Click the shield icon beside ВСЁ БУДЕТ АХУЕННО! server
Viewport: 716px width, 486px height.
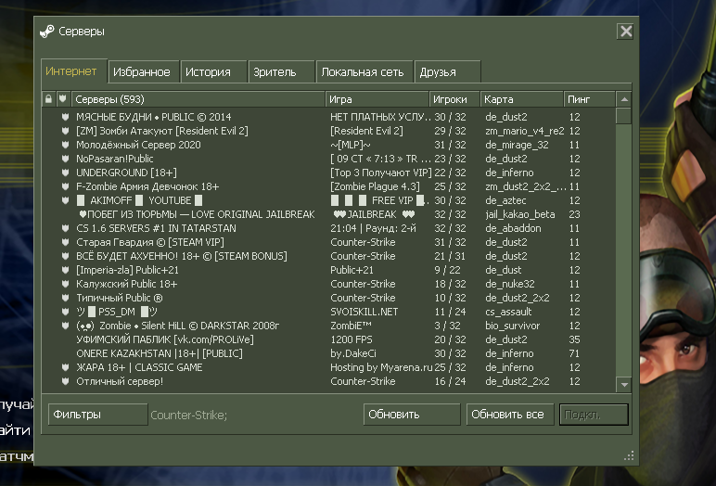(x=65, y=256)
